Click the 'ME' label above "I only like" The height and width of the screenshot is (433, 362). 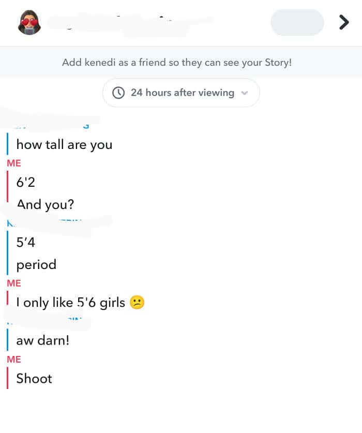pos(14,283)
